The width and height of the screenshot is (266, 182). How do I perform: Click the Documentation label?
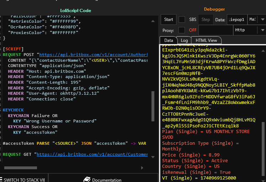coord(107,180)
